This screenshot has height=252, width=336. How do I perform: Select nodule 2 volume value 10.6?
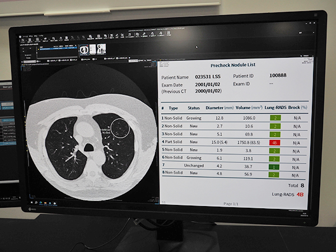[x=249, y=126]
